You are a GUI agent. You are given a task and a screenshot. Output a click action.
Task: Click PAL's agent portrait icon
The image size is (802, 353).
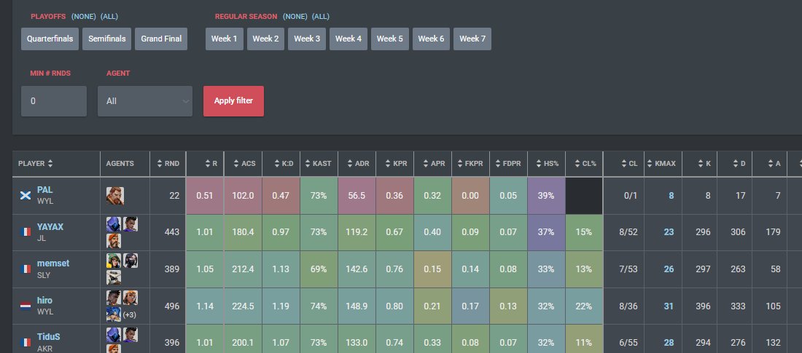point(115,196)
